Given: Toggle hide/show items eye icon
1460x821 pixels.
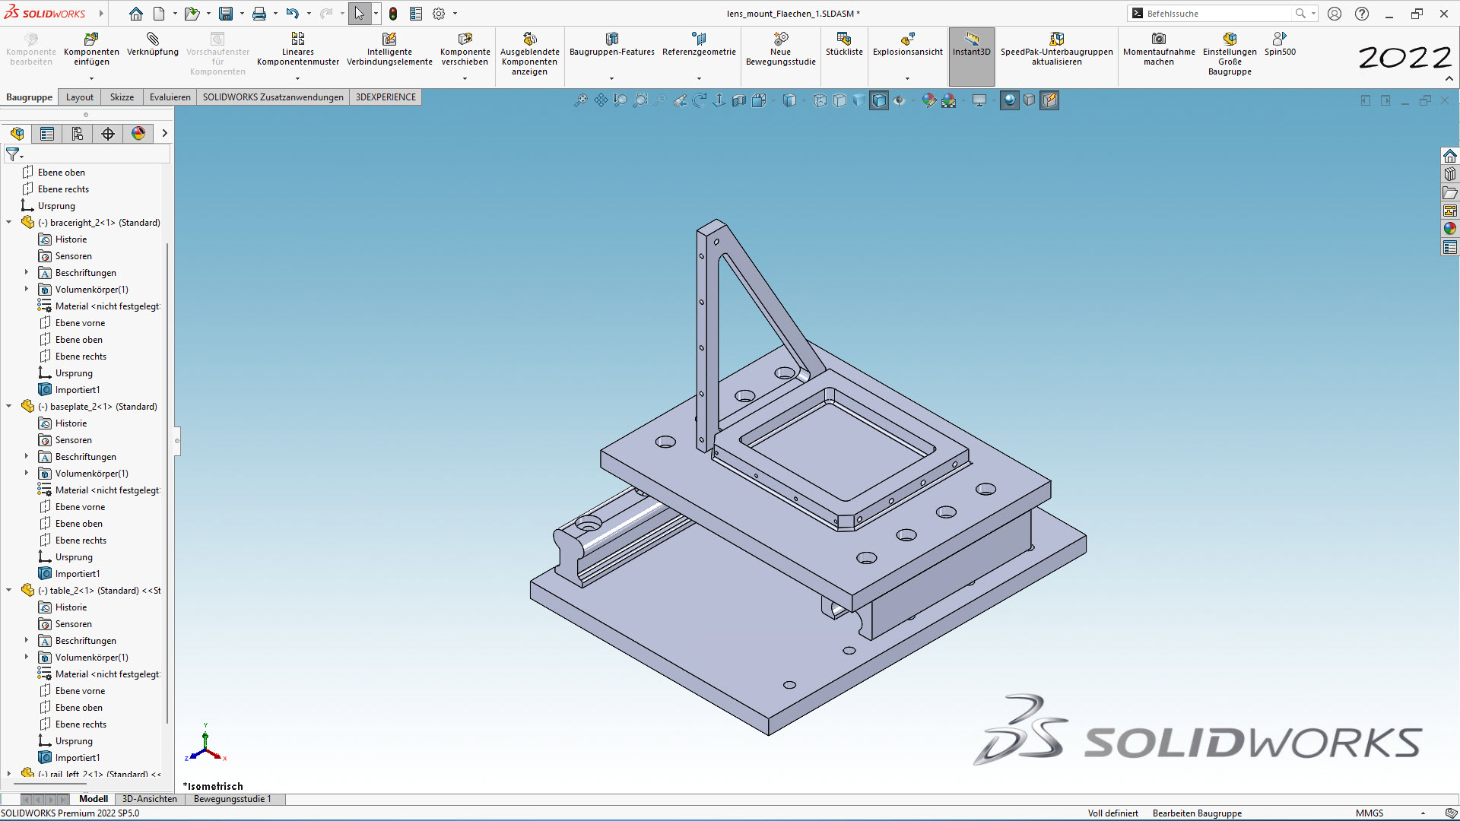Looking at the screenshot, I should click(900, 100).
